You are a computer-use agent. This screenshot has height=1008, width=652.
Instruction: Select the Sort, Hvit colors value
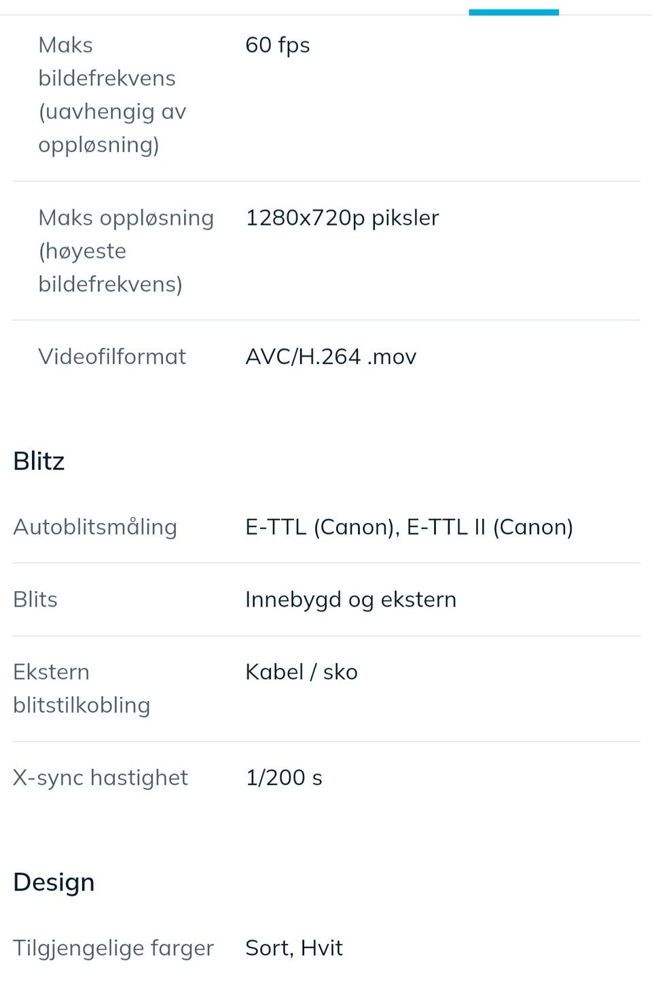(293, 948)
